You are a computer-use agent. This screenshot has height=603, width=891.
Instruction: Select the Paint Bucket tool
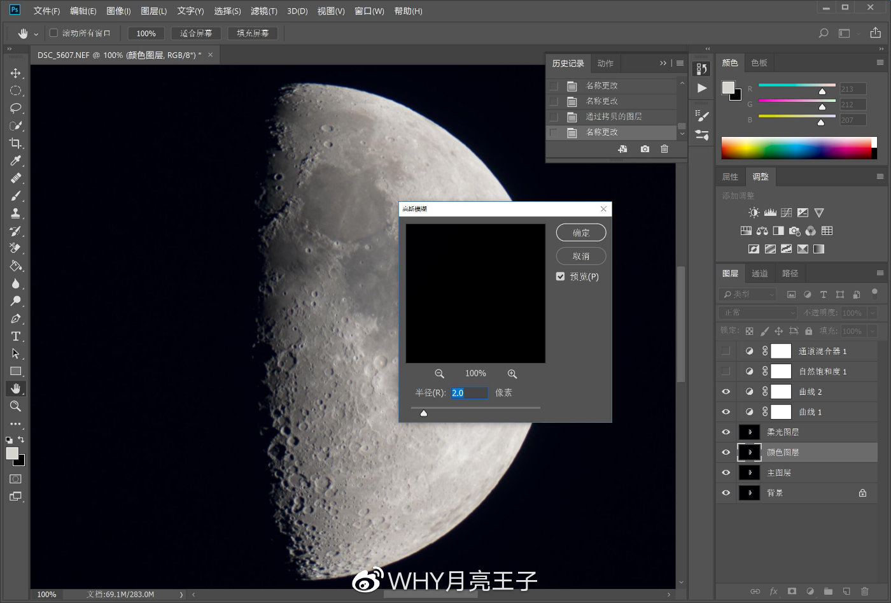15,266
